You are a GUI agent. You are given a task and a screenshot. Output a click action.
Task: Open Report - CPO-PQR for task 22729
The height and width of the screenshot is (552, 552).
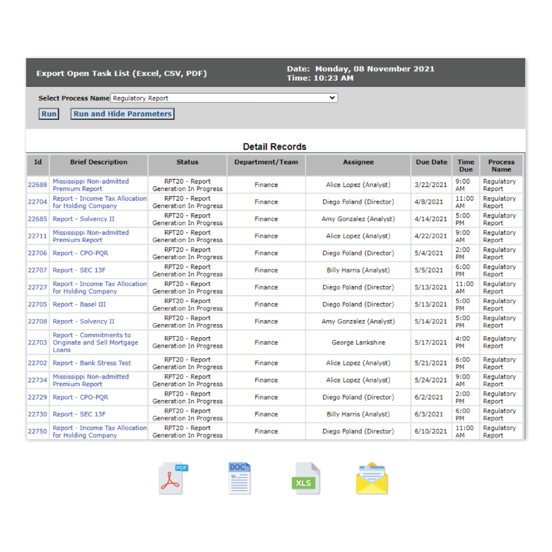coord(80,397)
